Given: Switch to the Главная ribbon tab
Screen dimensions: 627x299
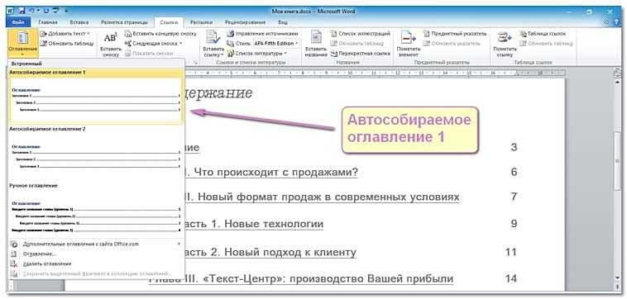Looking at the screenshot, I should click(x=48, y=22).
